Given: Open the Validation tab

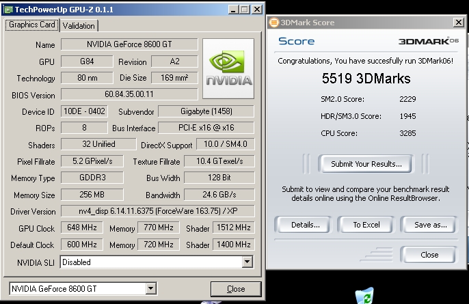Looking at the screenshot, I should tap(79, 26).
